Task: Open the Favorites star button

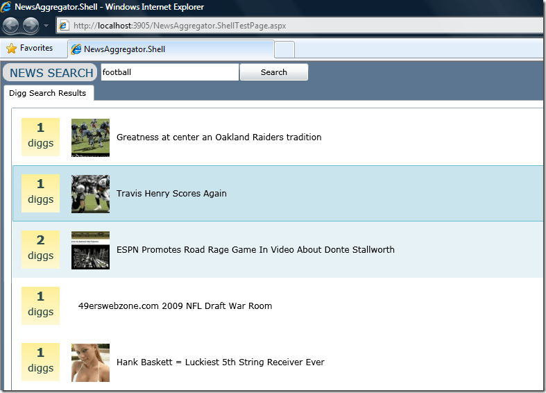Action: tap(30, 48)
